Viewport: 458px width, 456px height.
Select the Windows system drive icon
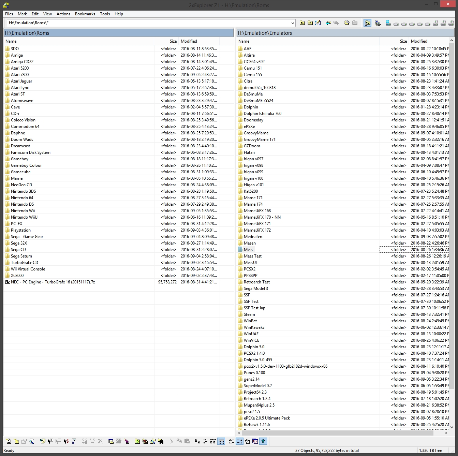(x=388, y=23)
